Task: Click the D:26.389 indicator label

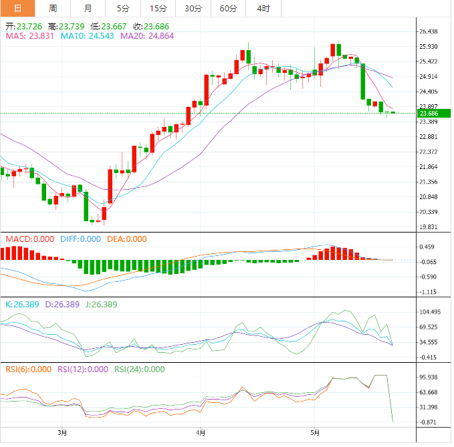Action: (62, 305)
